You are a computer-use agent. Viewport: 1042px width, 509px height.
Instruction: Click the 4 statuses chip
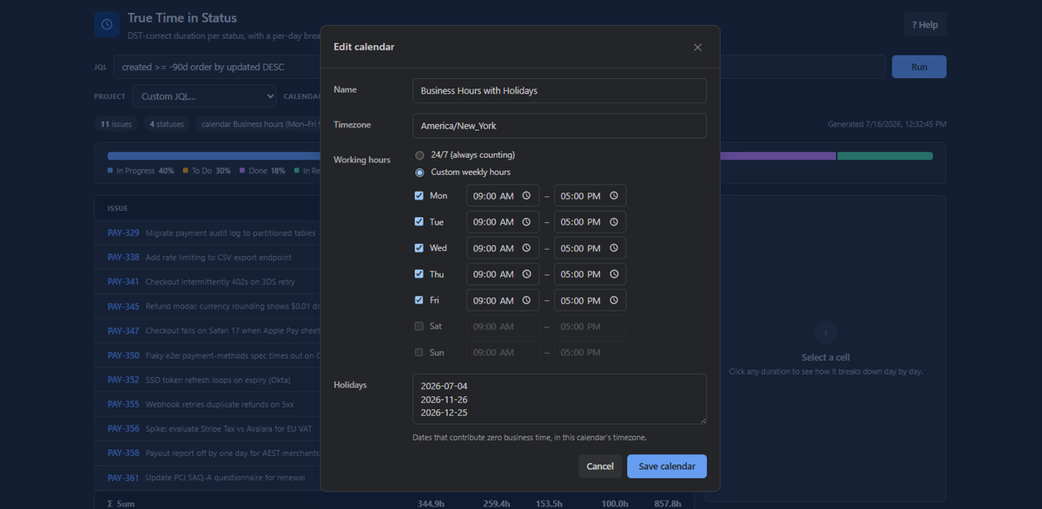(x=167, y=124)
